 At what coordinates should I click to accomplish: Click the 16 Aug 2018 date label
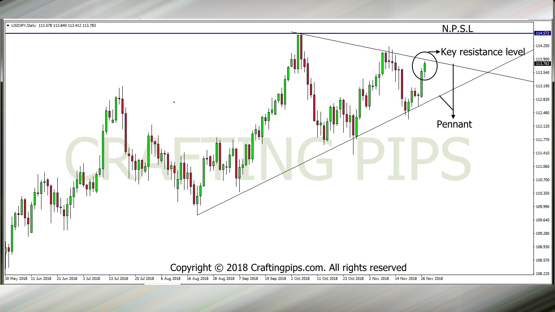[198, 279]
